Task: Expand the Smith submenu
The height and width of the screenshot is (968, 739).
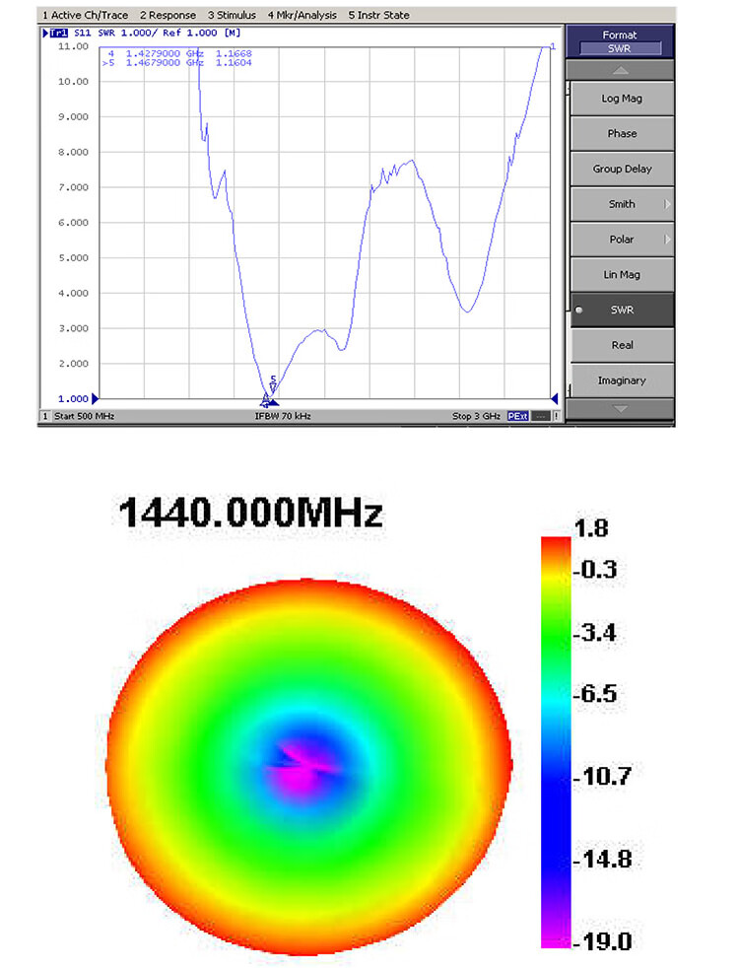Action: coord(621,204)
